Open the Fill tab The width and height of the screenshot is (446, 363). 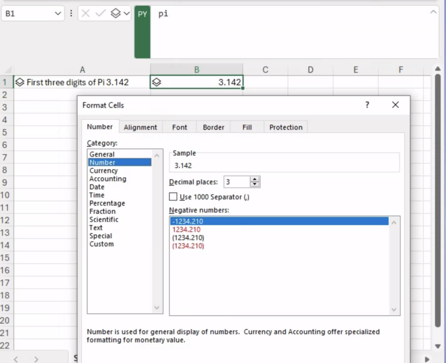coord(247,127)
